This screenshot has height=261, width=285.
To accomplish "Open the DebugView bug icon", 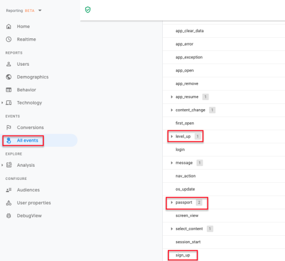I will click(x=9, y=216).
